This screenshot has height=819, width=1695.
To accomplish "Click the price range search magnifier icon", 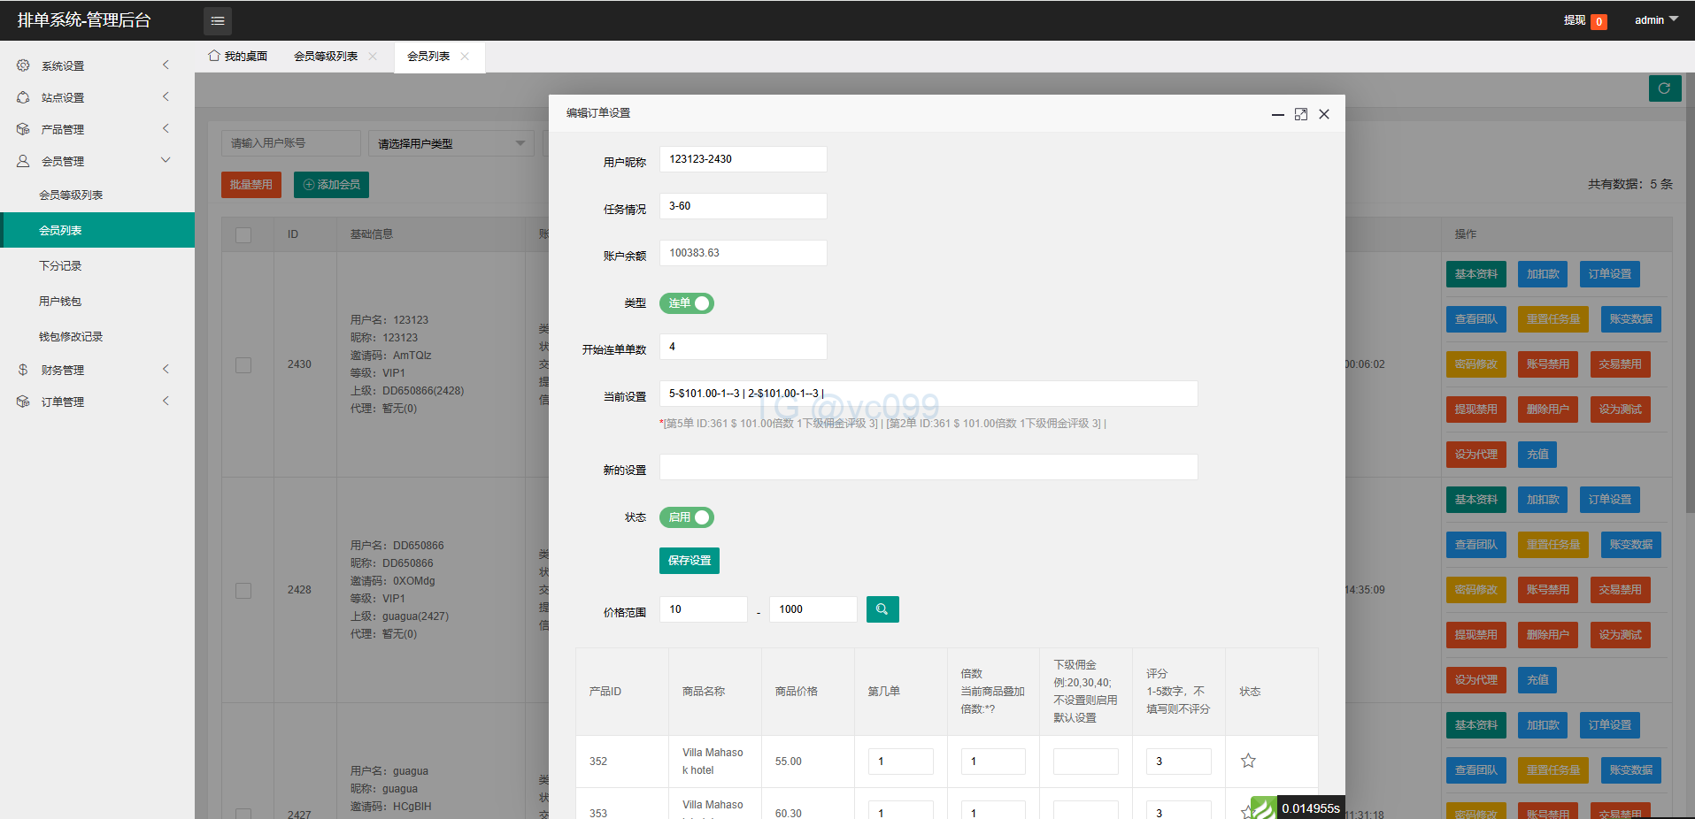I will coord(882,609).
